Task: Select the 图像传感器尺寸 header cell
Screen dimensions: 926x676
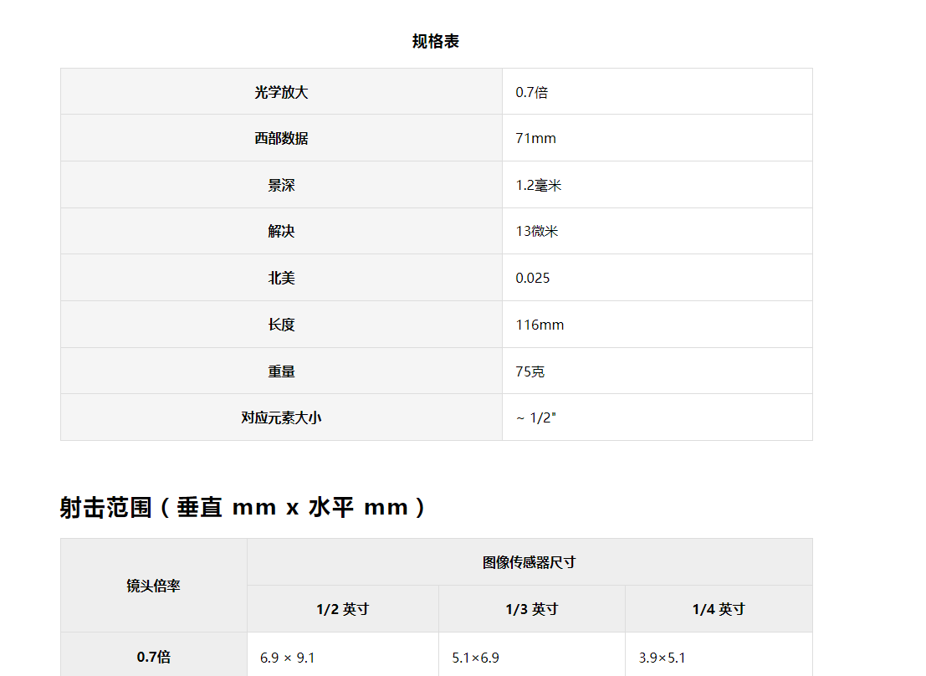Action: (530, 562)
